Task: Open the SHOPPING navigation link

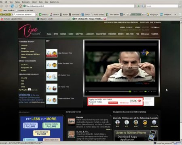Action: click(x=79, y=34)
